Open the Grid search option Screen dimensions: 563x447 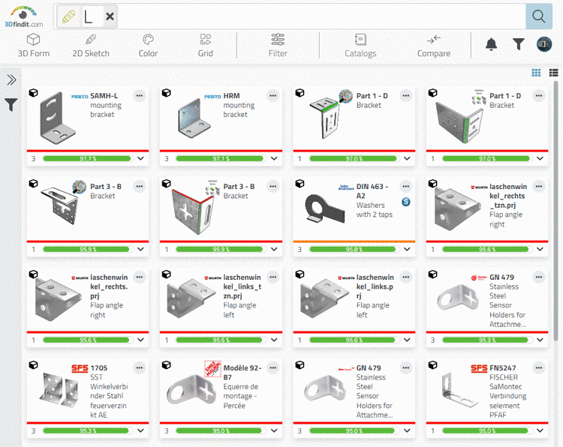point(206,46)
